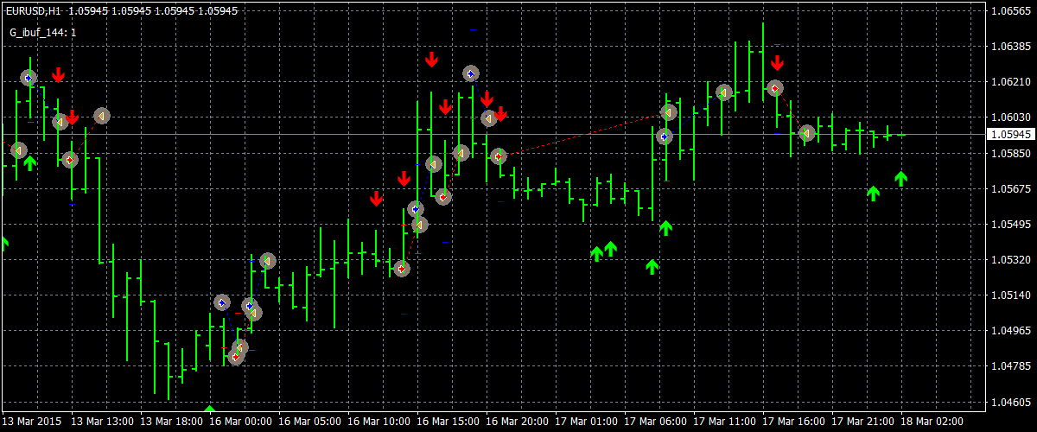Click the G_ibuf_144: 1 indicator label

tap(42, 32)
